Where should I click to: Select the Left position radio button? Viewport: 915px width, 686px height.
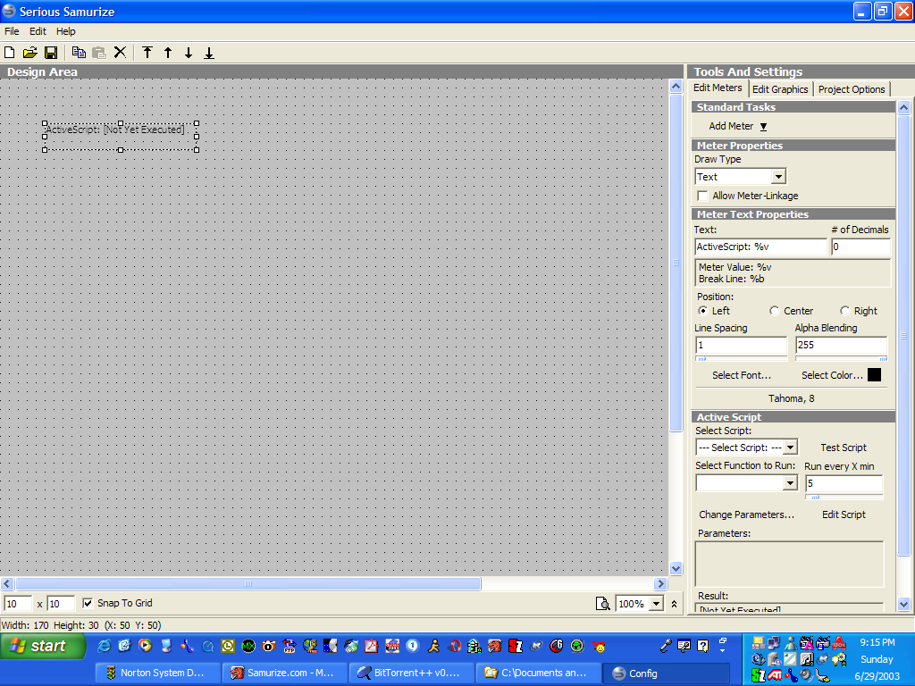click(702, 310)
